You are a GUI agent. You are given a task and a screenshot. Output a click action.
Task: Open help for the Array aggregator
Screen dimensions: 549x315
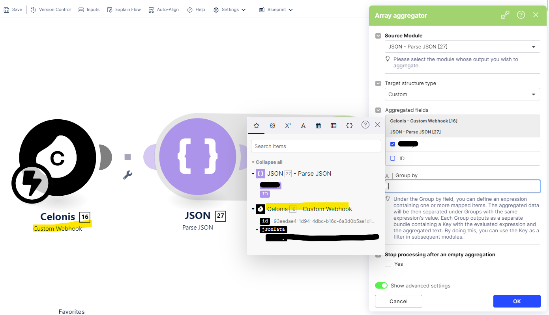521,15
